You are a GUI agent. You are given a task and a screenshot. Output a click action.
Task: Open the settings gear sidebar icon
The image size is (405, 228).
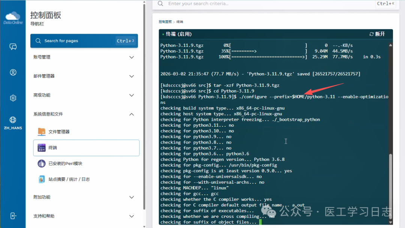pyautogui.click(x=13, y=98)
